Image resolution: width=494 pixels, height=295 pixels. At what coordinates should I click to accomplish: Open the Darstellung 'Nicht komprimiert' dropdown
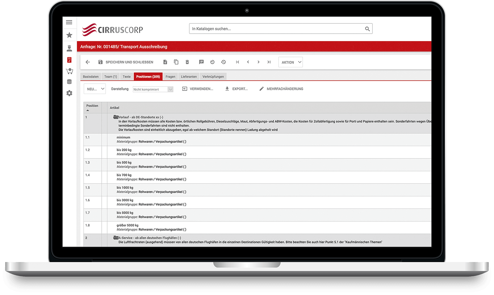click(x=153, y=89)
